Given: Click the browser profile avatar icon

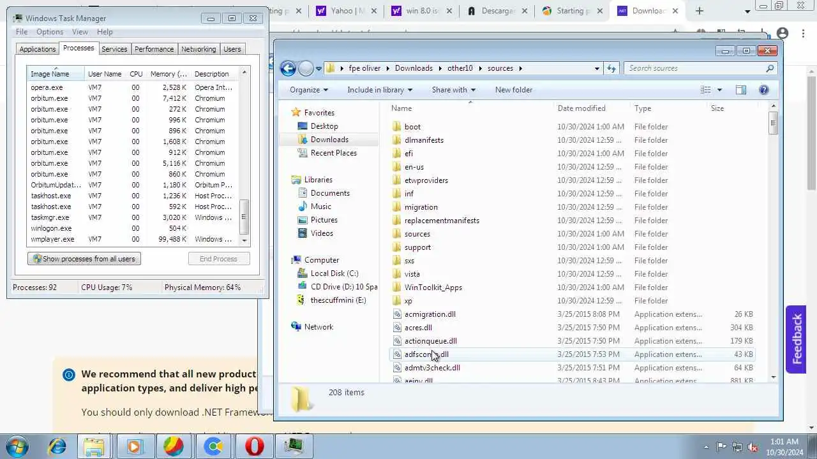Looking at the screenshot, I should click(783, 33).
